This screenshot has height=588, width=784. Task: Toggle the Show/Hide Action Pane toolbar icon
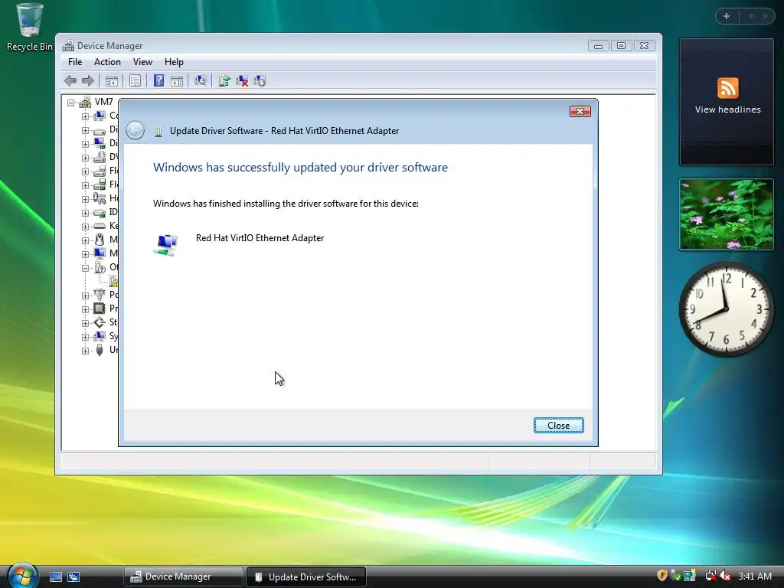pyautogui.click(x=177, y=81)
